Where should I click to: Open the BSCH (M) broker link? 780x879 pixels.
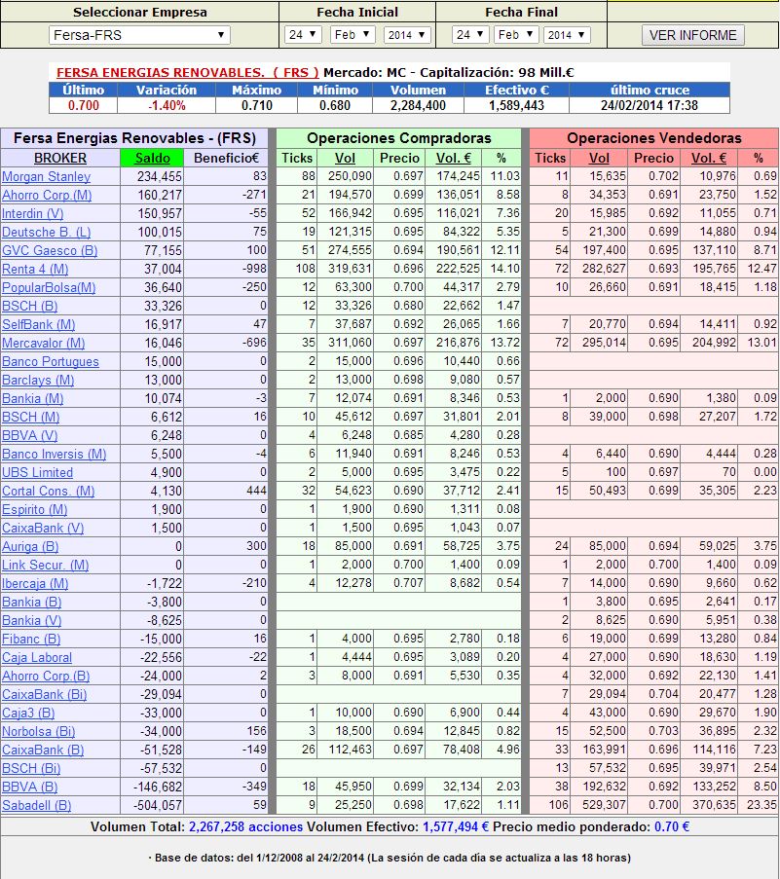pyautogui.click(x=30, y=417)
